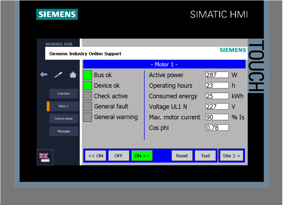
Task: Click the % Is unit label
Action: 238,117
